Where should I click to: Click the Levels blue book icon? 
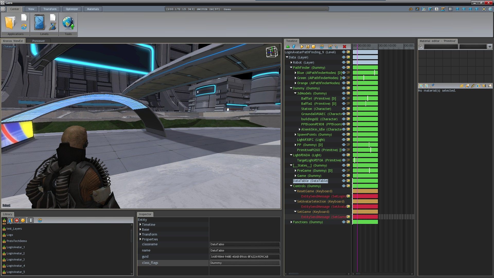pyautogui.click(x=39, y=23)
